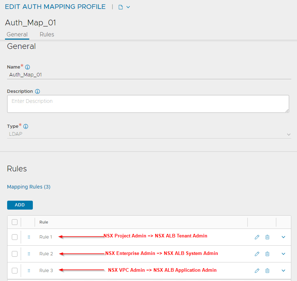Toggle the select-all rules checkbox
Image resolution: width=297 pixels, height=281 pixels.
click(15, 222)
